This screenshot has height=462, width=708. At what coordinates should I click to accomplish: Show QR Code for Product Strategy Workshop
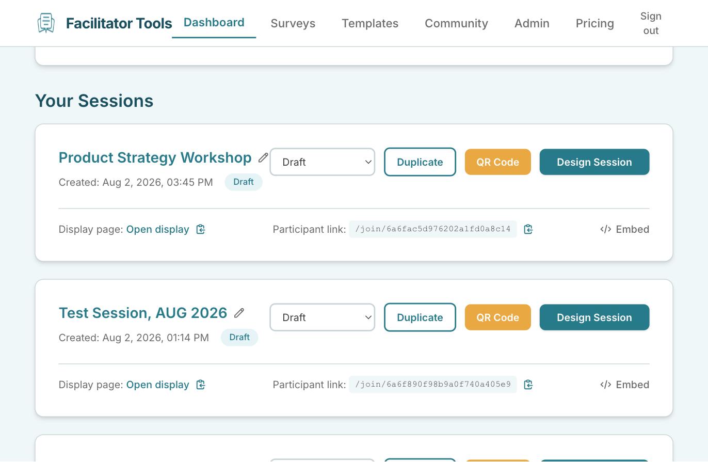coord(498,162)
